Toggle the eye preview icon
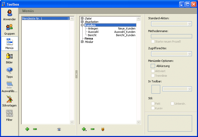Screen dimensions: 198x137 point(59,129)
